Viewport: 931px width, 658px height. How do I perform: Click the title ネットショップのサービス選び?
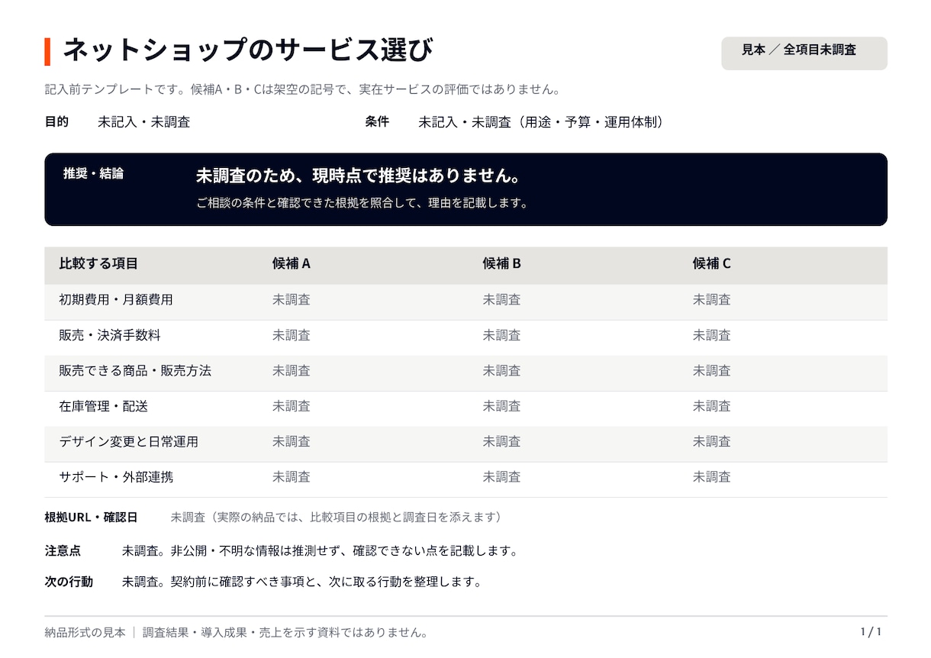click(247, 50)
